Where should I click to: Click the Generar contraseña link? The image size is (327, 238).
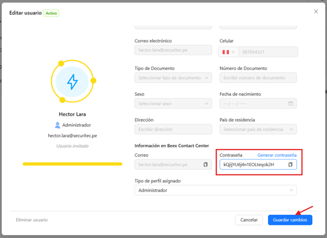(x=276, y=155)
